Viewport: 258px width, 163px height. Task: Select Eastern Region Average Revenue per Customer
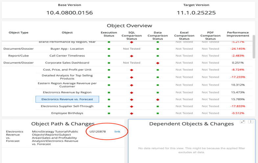[67, 85]
